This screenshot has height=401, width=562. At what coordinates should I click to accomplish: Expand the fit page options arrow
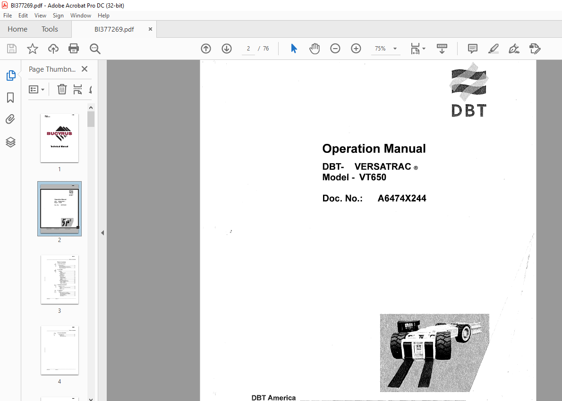424,49
